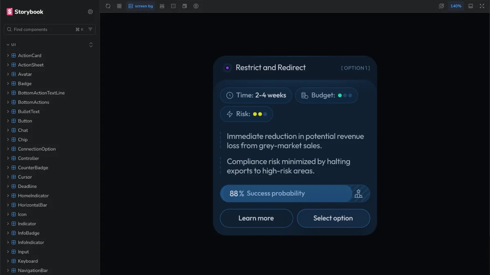Click the purple radio dot beside Restrict and Redirect
The height and width of the screenshot is (275, 490).
pyautogui.click(x=227, y=68)
